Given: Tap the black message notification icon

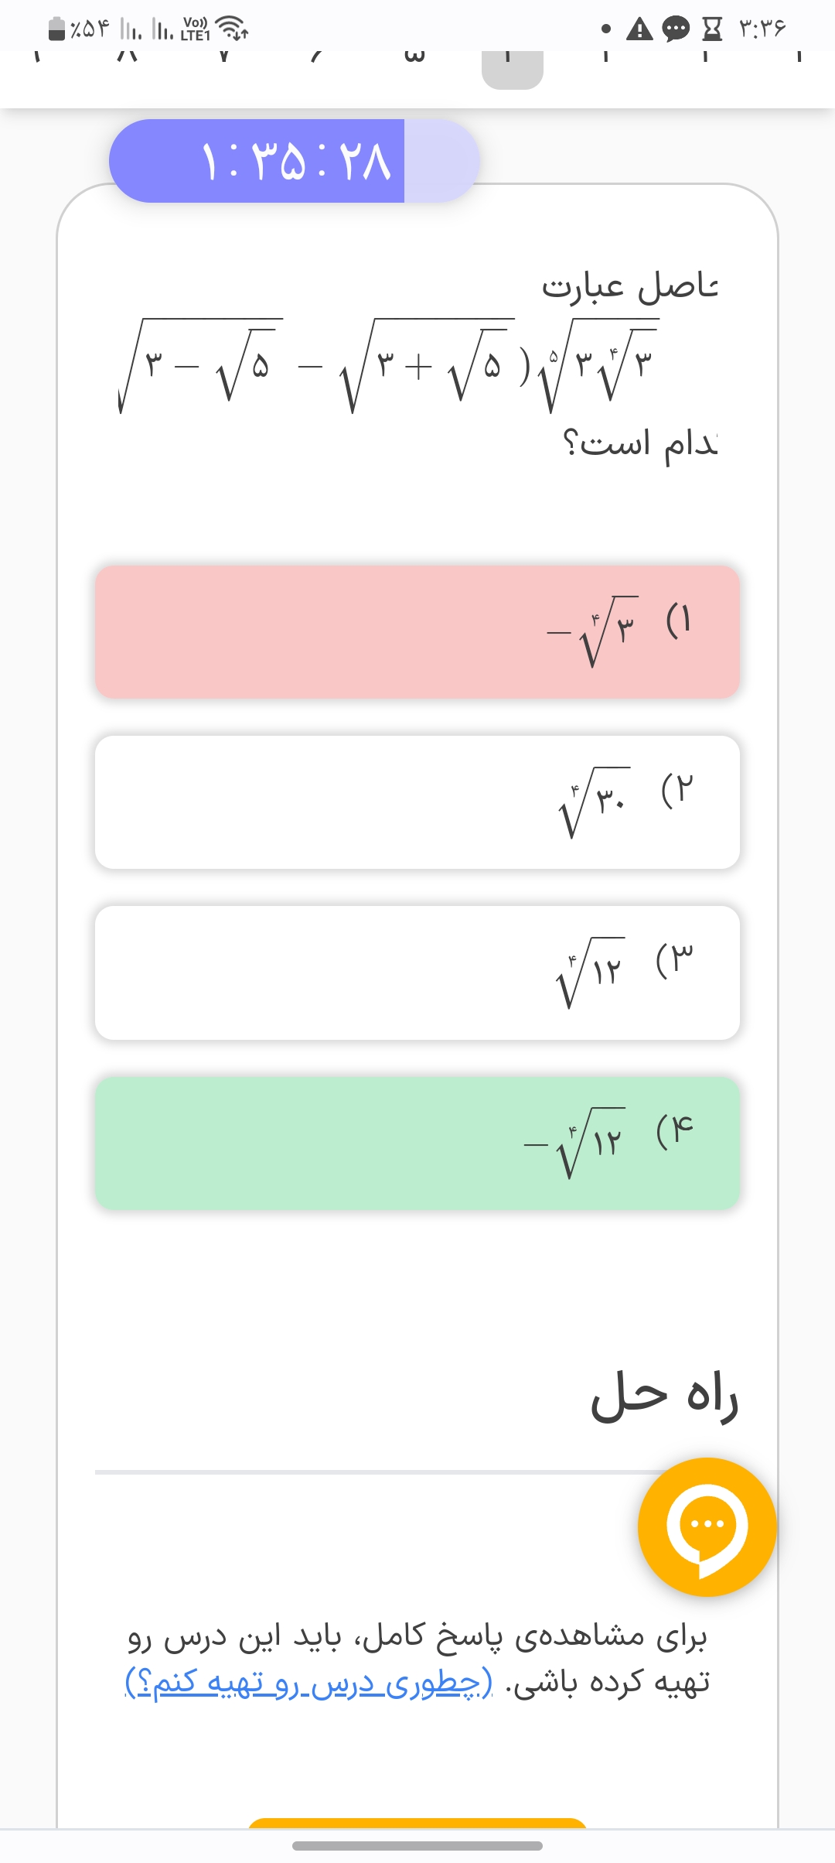Looking at the screenshot, I should (676, 29).
